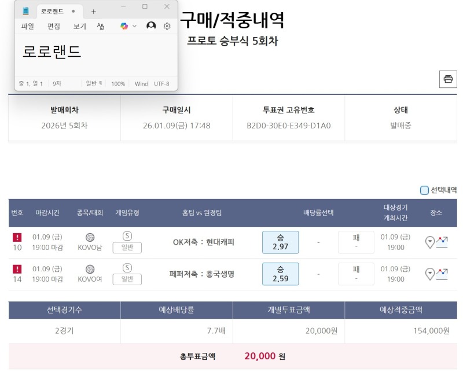Click the red alert icon on game 10
The height and width of the screenshot is (372, 463).
[17, 237]
